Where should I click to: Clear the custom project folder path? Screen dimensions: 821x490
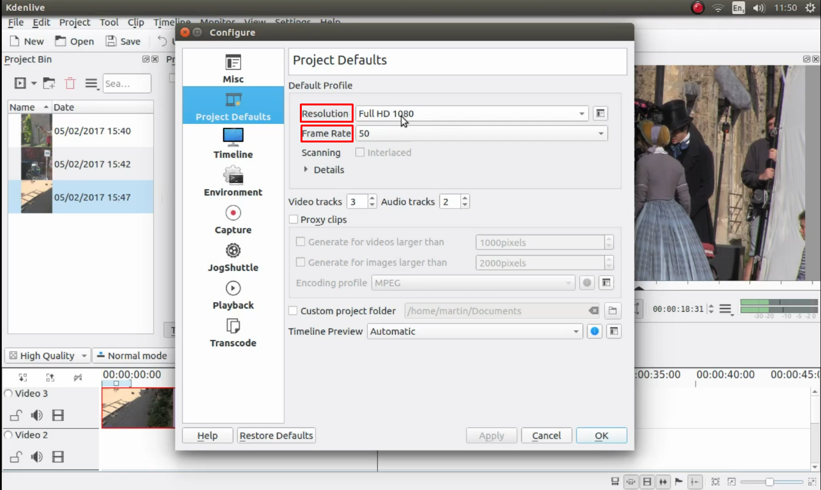click(x=593, y=311)
